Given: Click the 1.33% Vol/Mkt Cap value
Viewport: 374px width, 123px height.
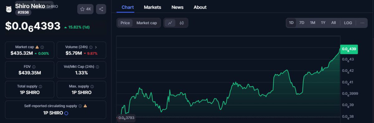Looking at the screenshot, I should tap(81, 73).
